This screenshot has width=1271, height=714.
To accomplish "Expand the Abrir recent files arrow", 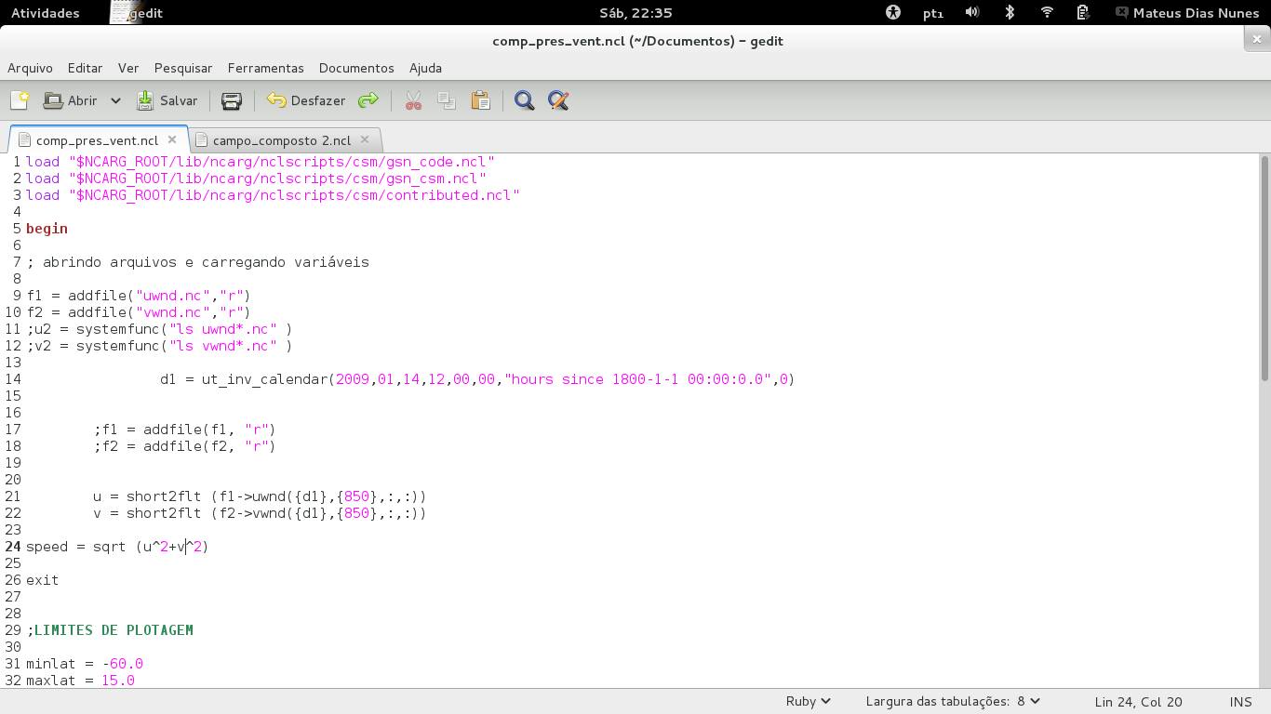I will tap(115, 100).
